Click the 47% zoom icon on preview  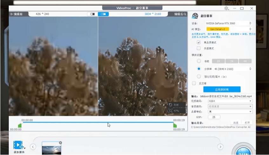coord(171,111)
